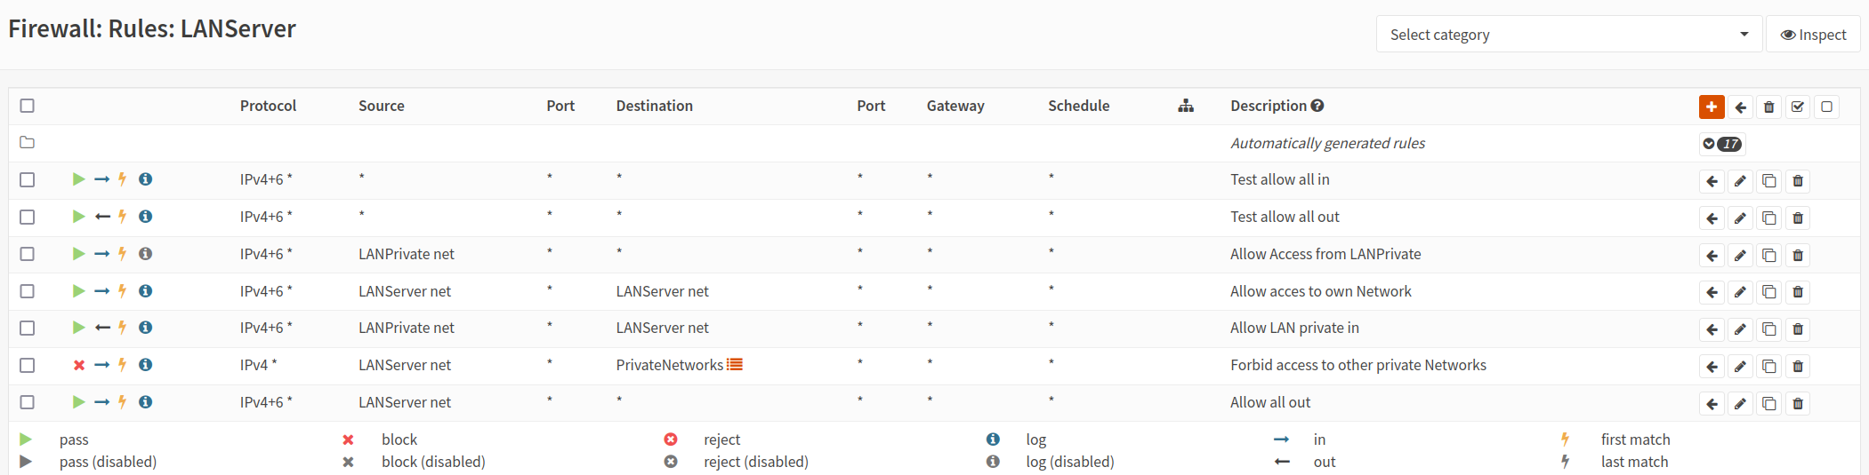The image size is (1869, 475).
Task: Click the orange add rule plus button
Action: point(1711,107)
